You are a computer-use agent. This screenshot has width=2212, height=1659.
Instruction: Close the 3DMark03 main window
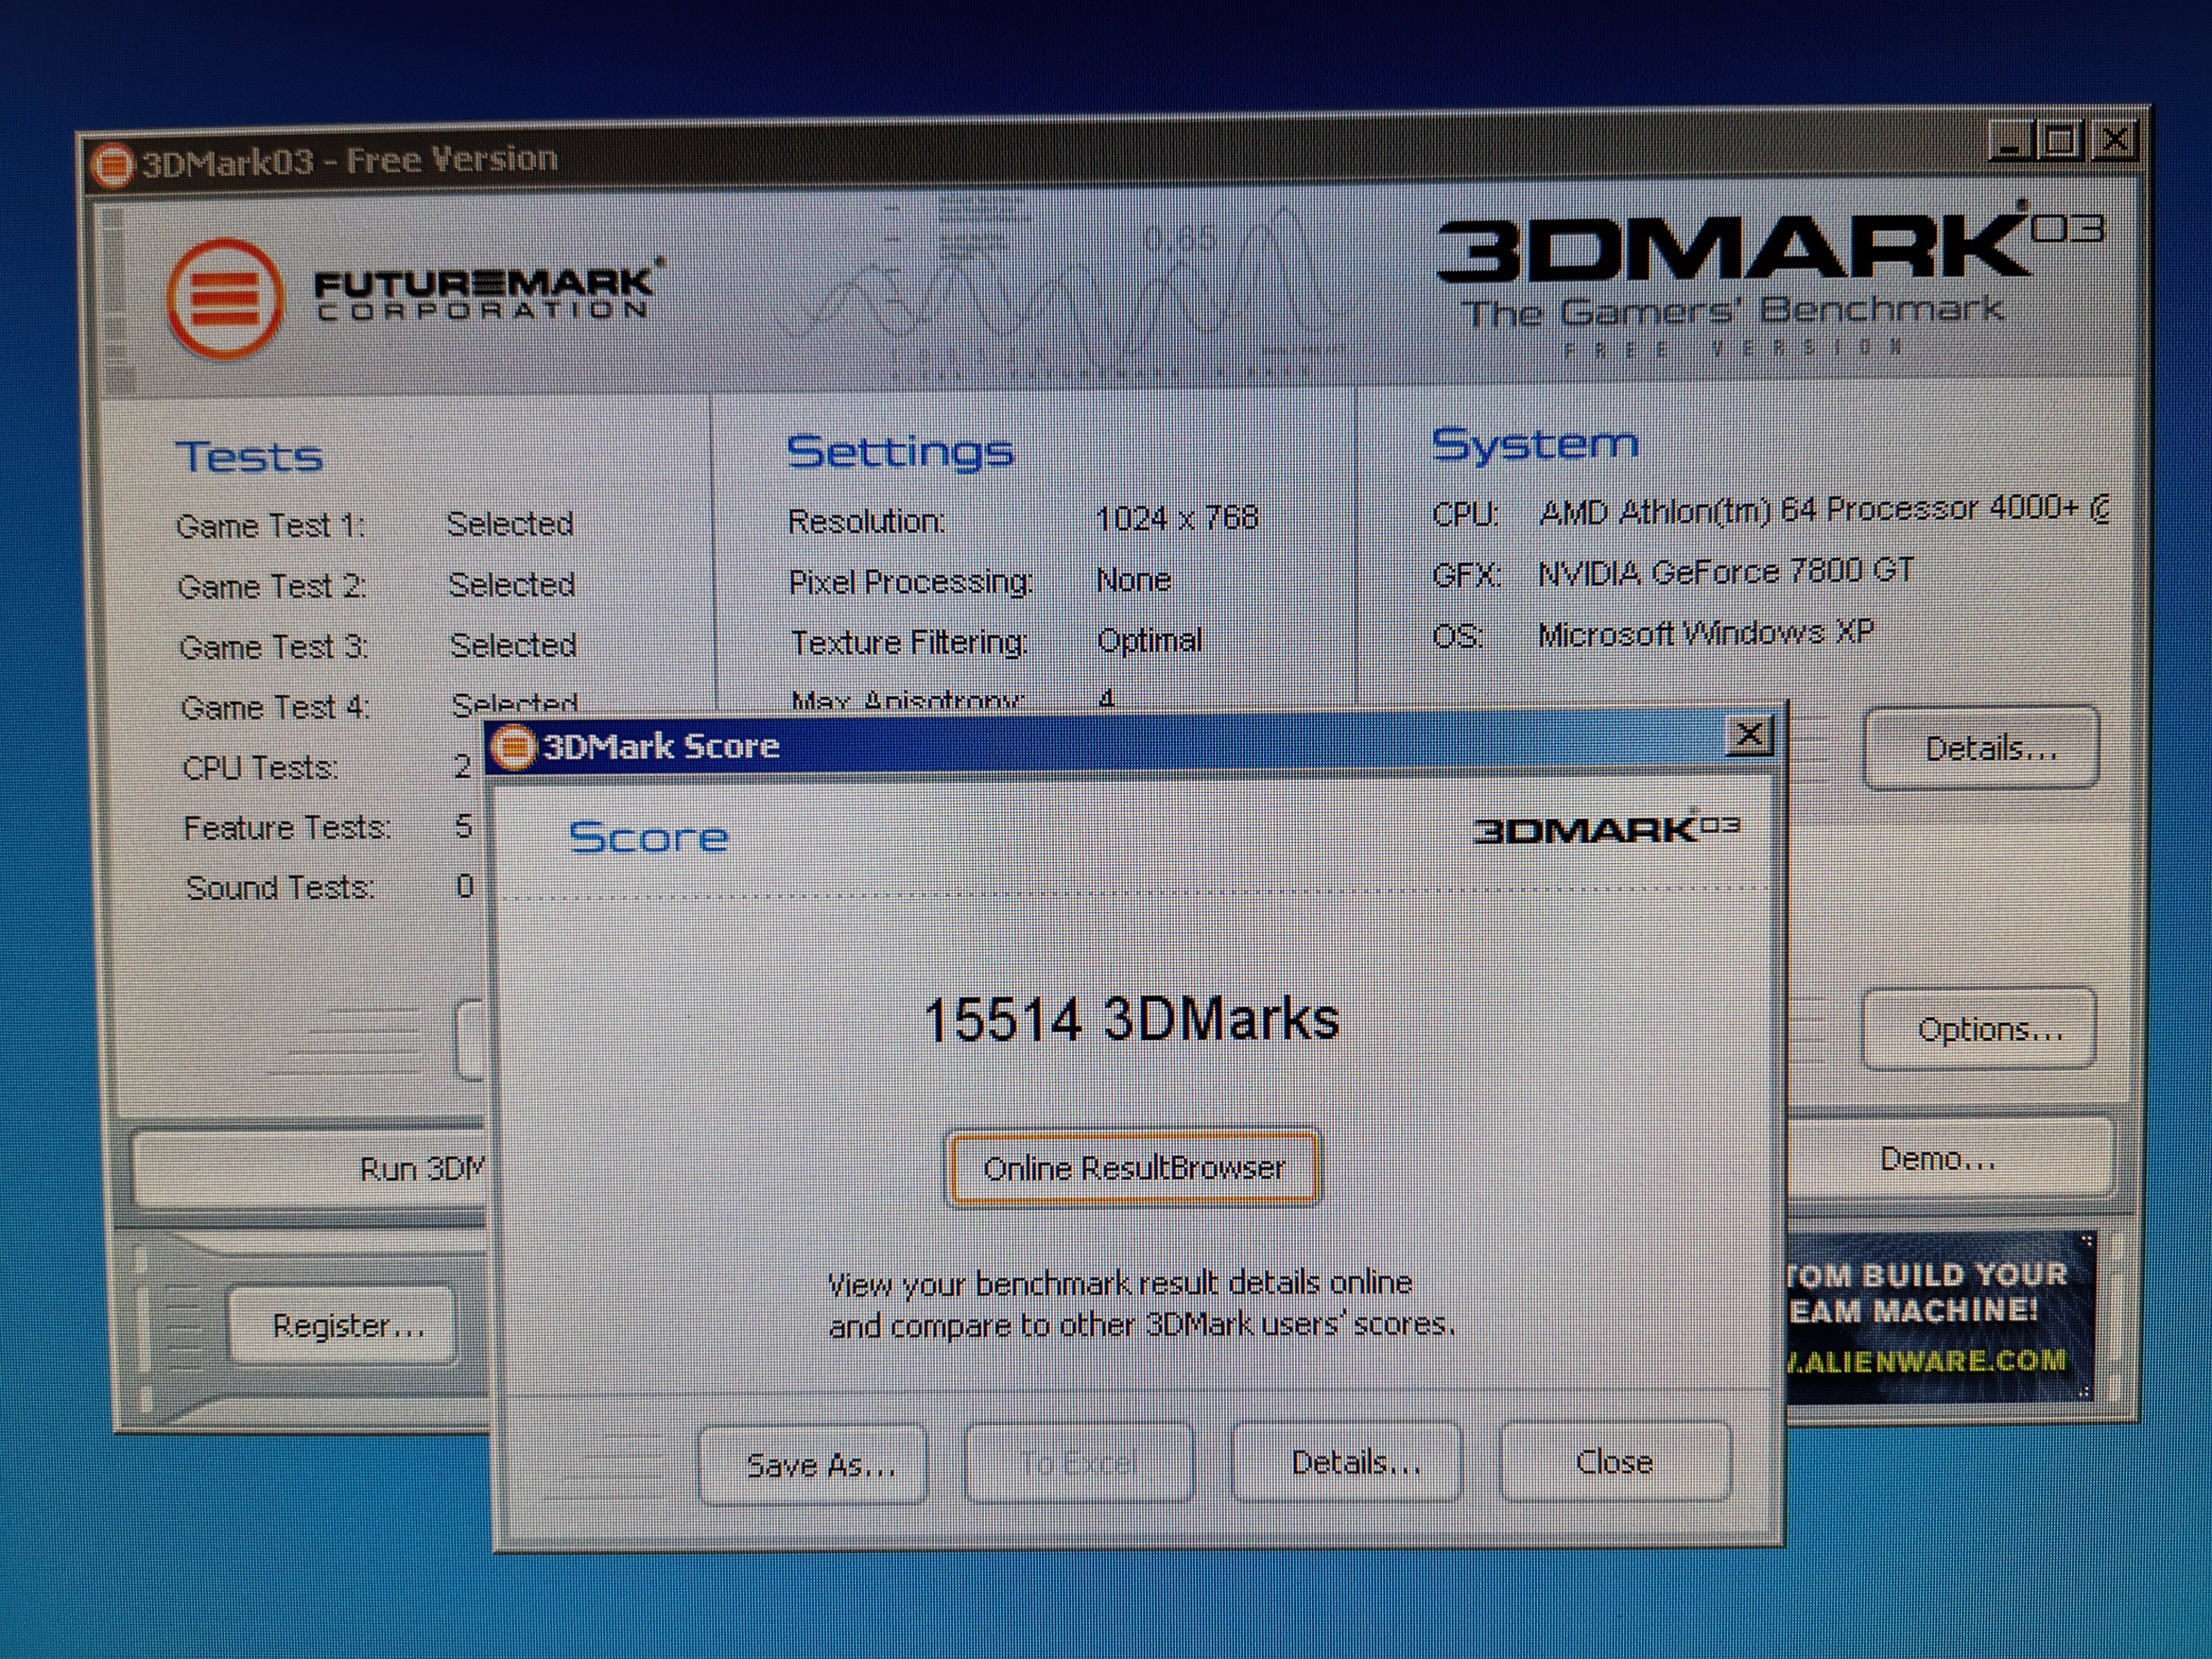pyautogui.click(x=2114, y=139)
